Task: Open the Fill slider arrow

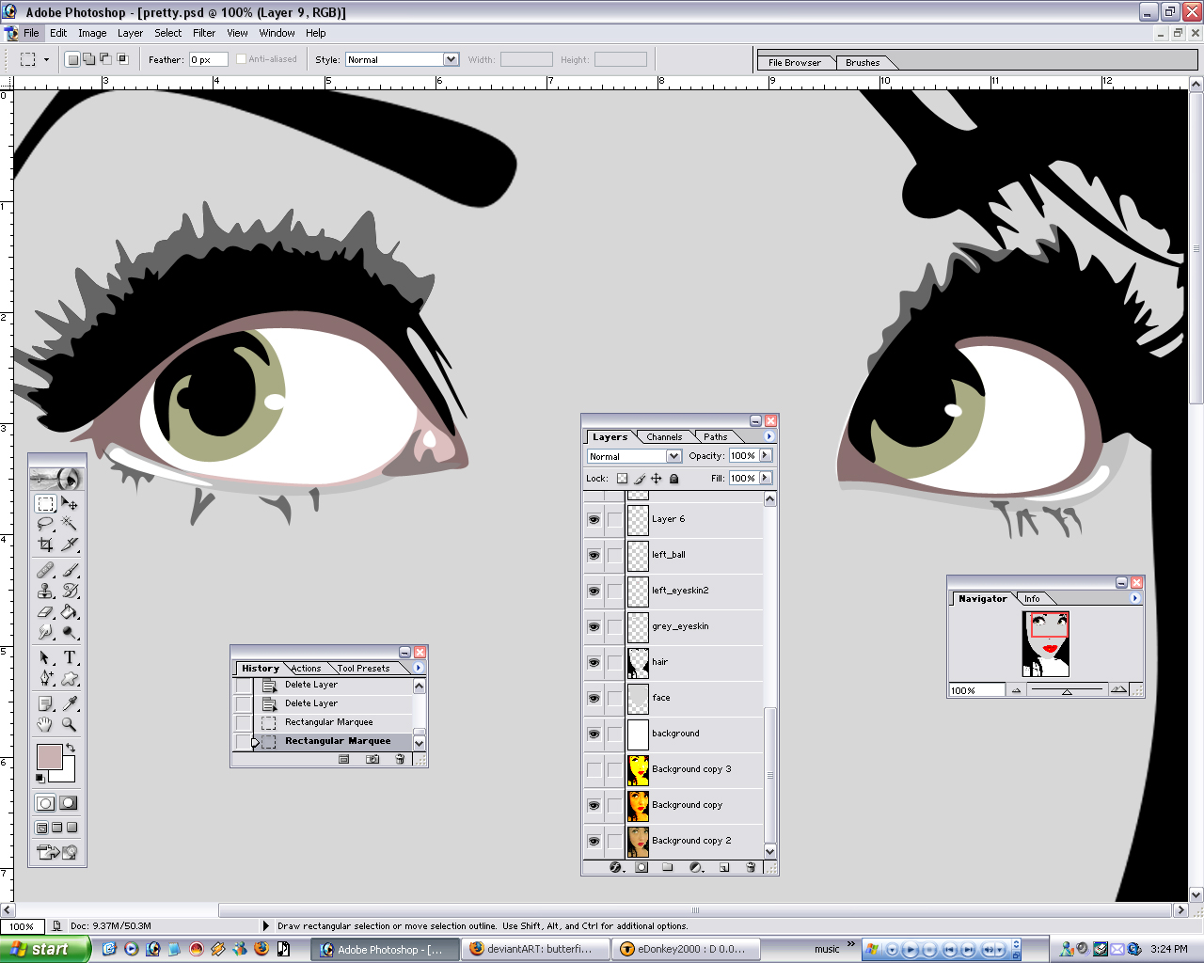Action: point(766,478)
